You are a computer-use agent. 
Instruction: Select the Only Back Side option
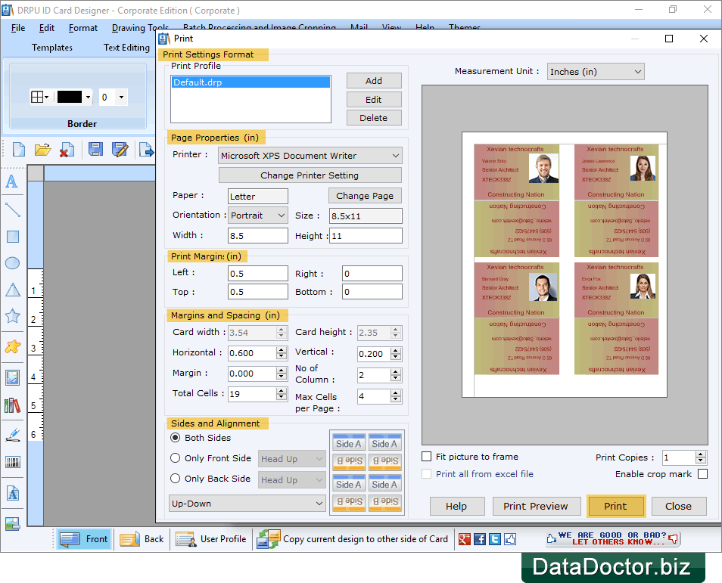[x=175, y=479]
